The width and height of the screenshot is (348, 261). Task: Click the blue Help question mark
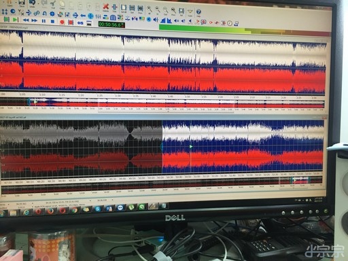click(198, 12)
